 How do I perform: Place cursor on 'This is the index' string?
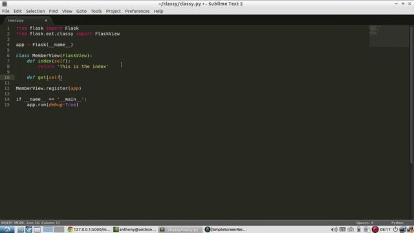(x=83, y=66)
